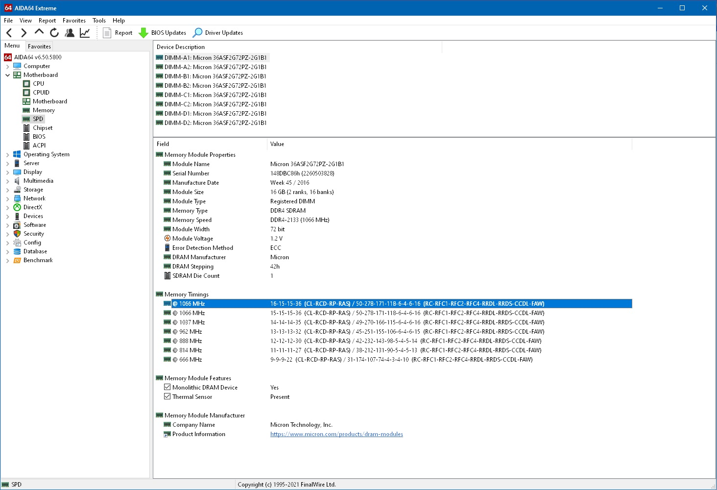Click the DirectX Xbox icon
This screenshot has height=490, width=717.
pos(17,207)
